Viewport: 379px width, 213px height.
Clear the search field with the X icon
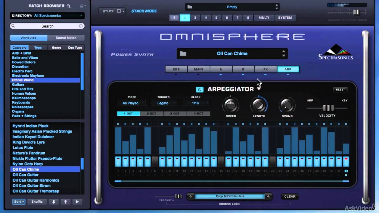pos(81,26)
